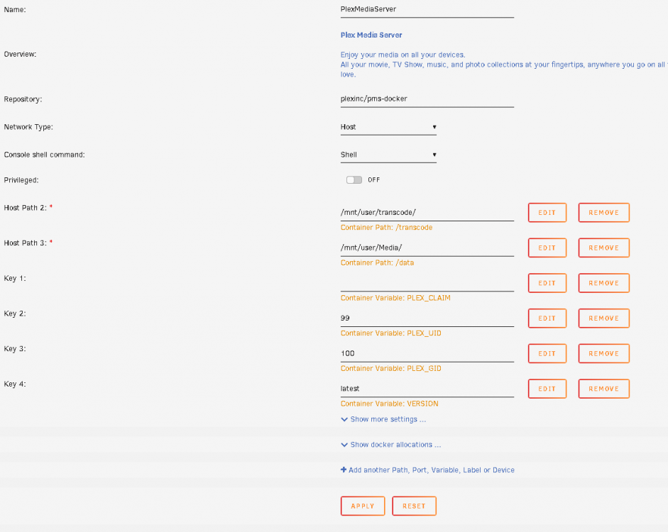Click the Name field PlexMediaServer
668x532 pixels.
pyautogui.click(x=427, y=9)
